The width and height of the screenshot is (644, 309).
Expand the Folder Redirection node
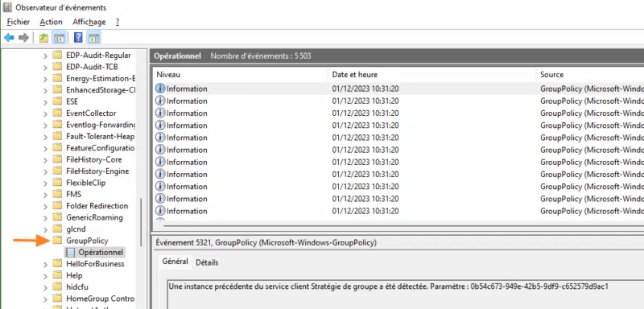(46, 206)
